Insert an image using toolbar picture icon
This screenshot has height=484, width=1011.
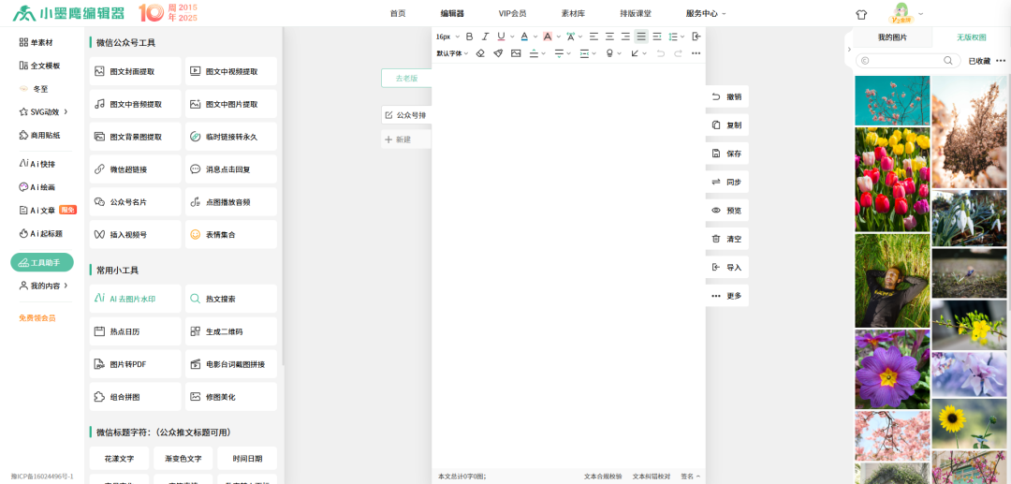[x=516, y=53]
